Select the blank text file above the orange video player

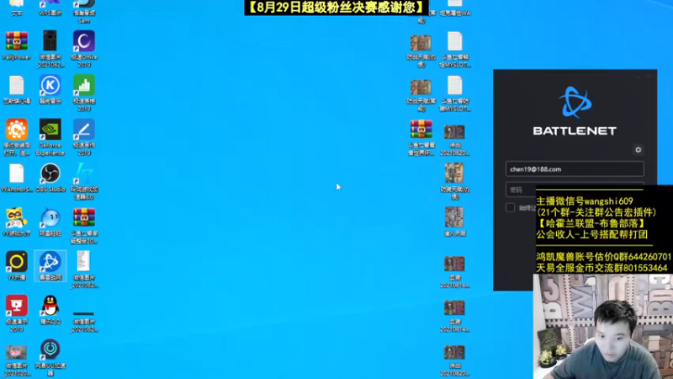click(17, 89)
